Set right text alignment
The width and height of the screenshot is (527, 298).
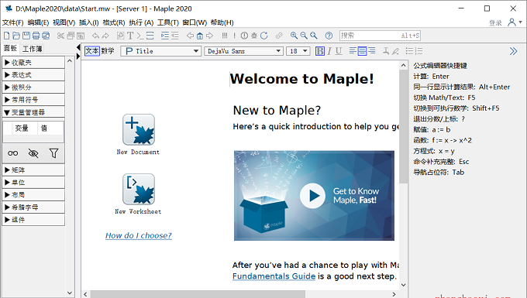[372, 51]
